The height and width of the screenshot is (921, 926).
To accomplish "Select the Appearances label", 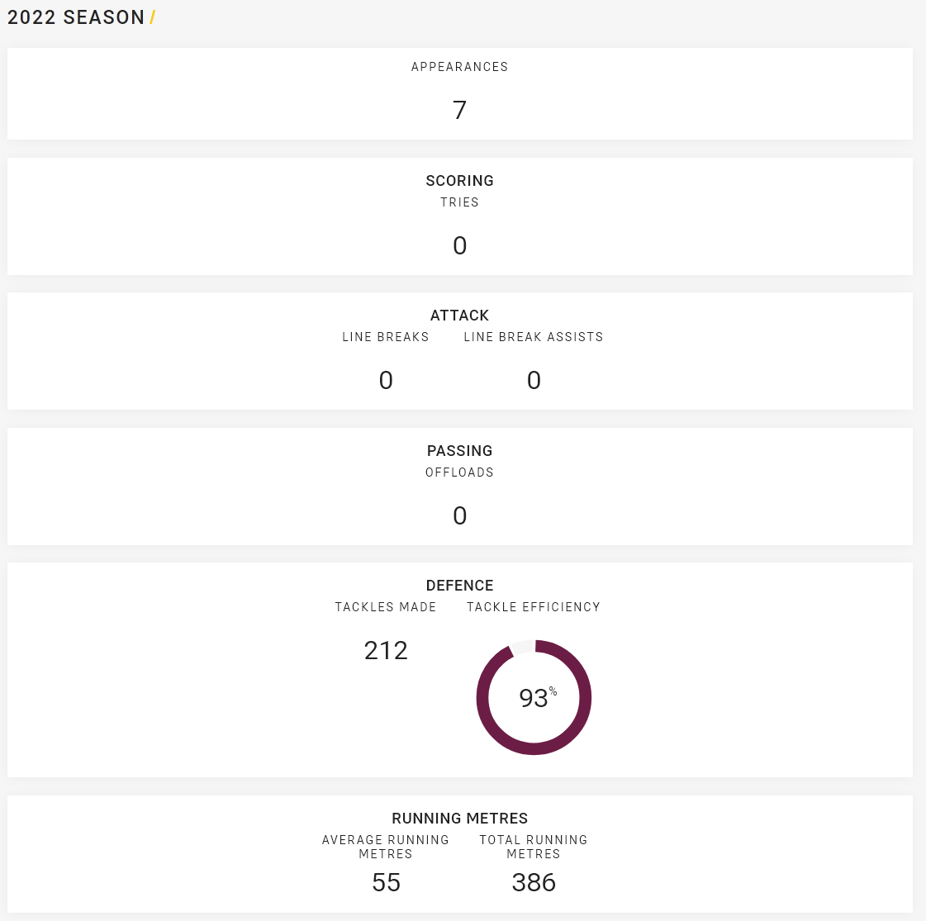I will (459, 67).
